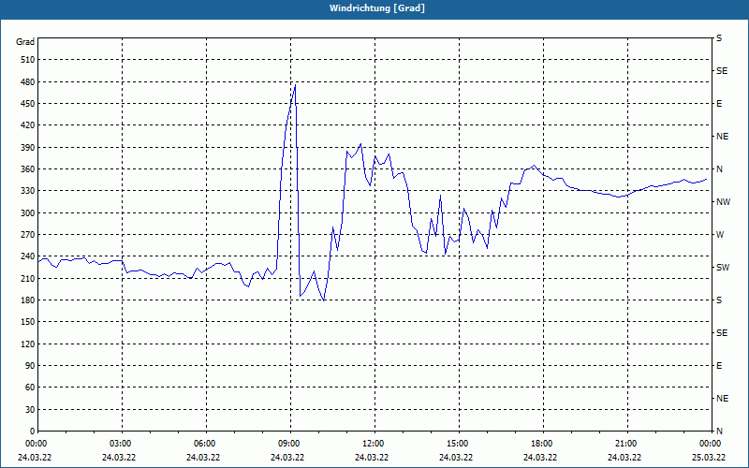Click the 120 y-axis value

[x=28, y=344]
